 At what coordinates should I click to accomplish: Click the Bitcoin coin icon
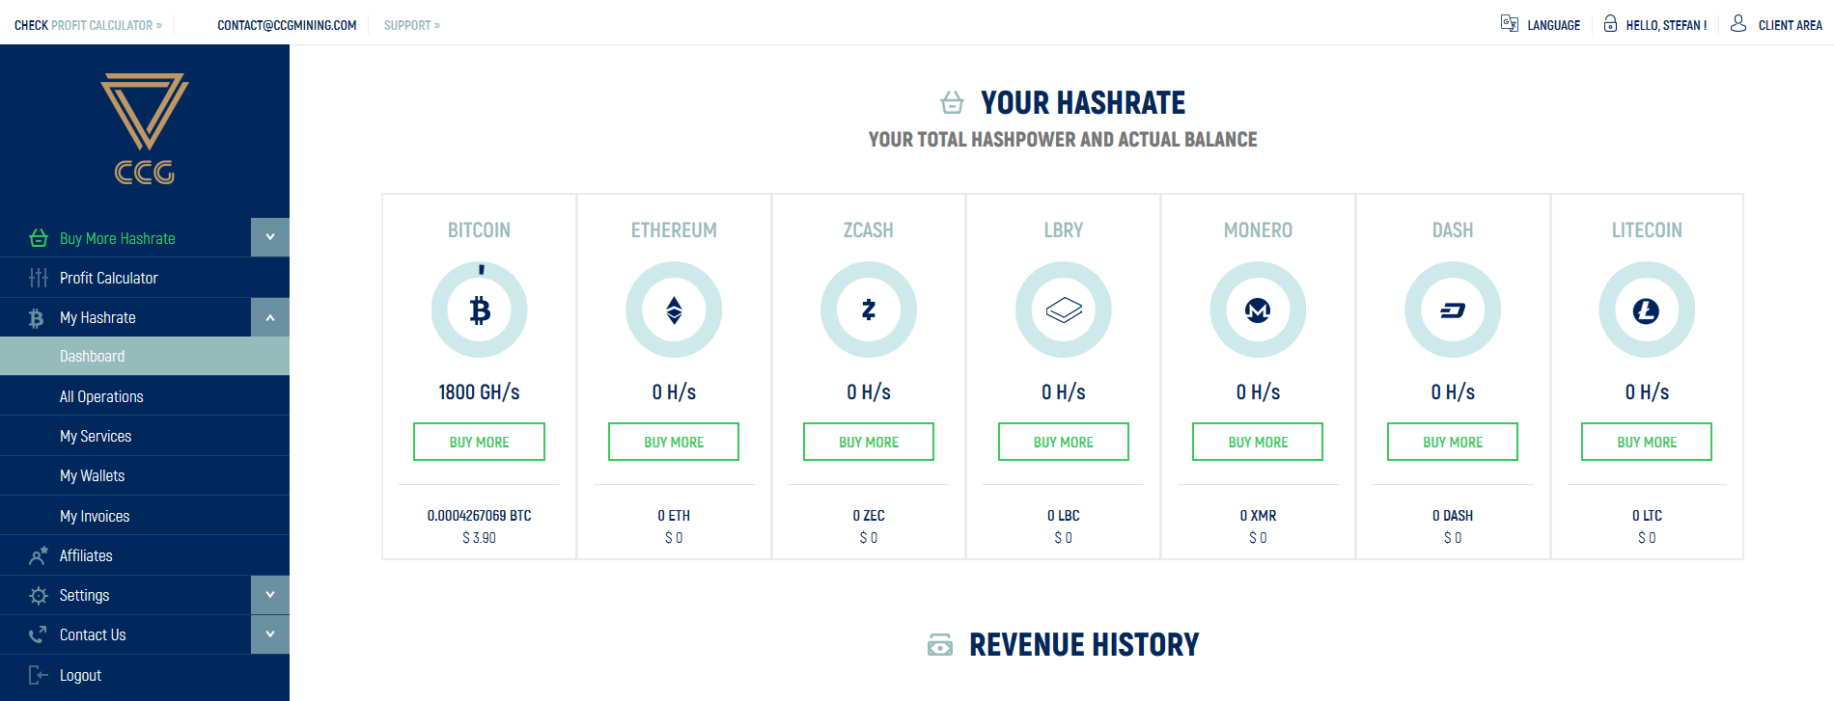[x=480, y=310]
